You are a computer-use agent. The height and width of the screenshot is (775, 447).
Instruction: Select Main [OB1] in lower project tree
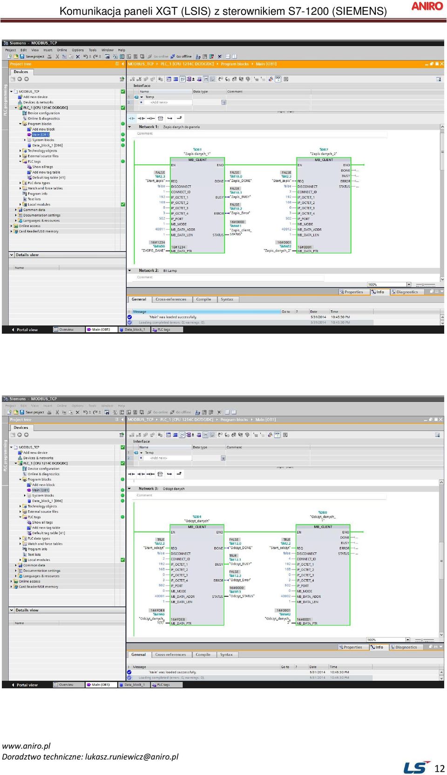[x=41, y=490]
